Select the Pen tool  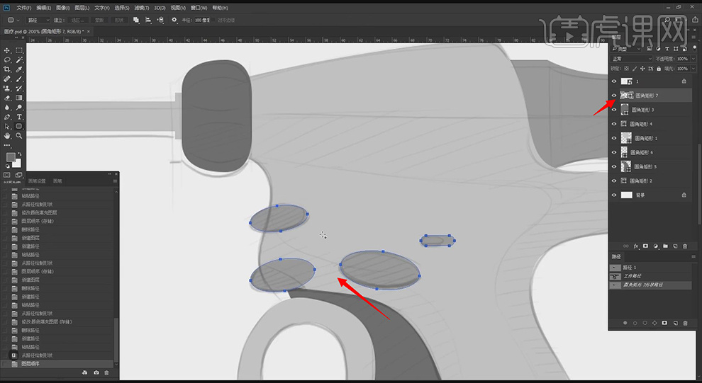[6, 117]
